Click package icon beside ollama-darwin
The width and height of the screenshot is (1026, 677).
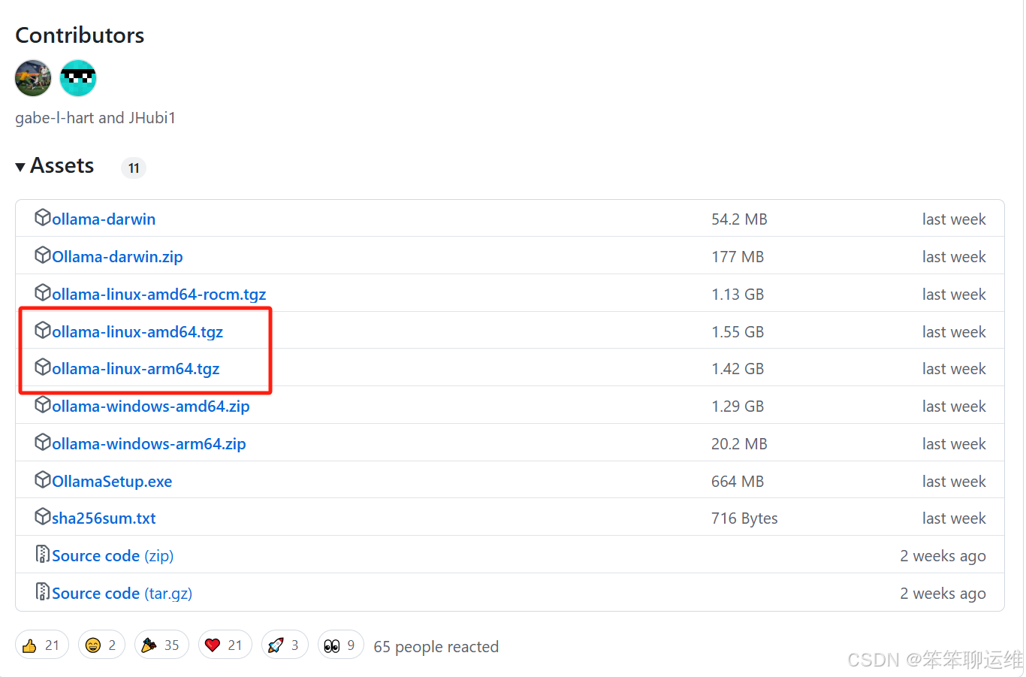pos(43,218)
